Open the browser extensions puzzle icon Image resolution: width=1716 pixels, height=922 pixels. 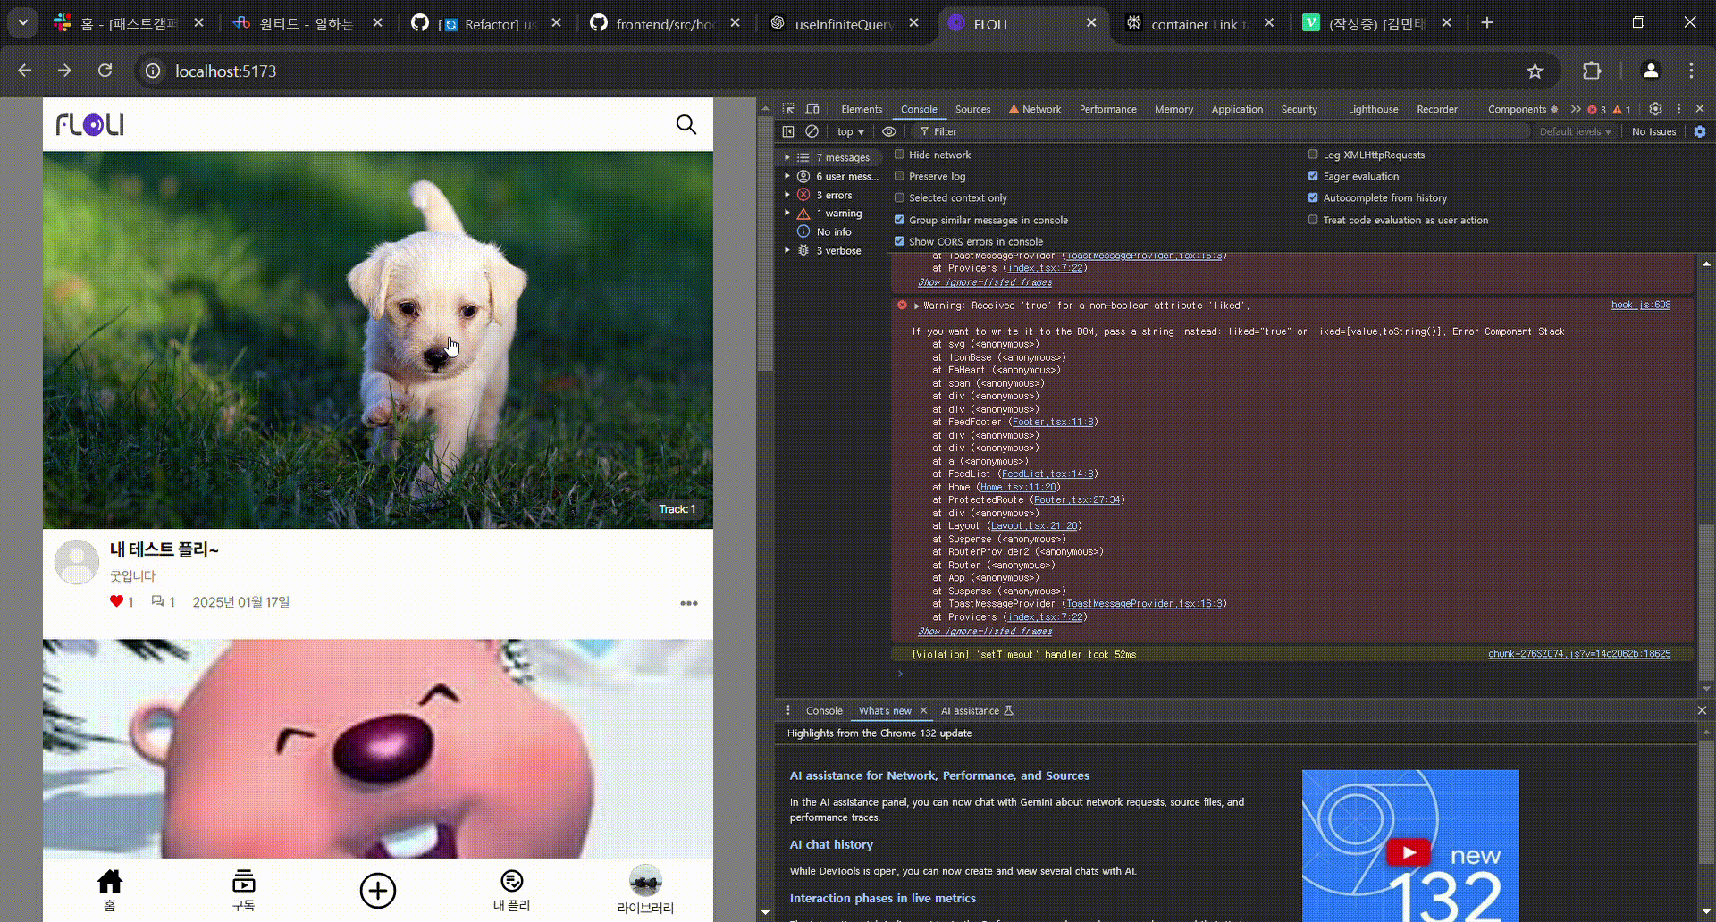[1592, 71]
